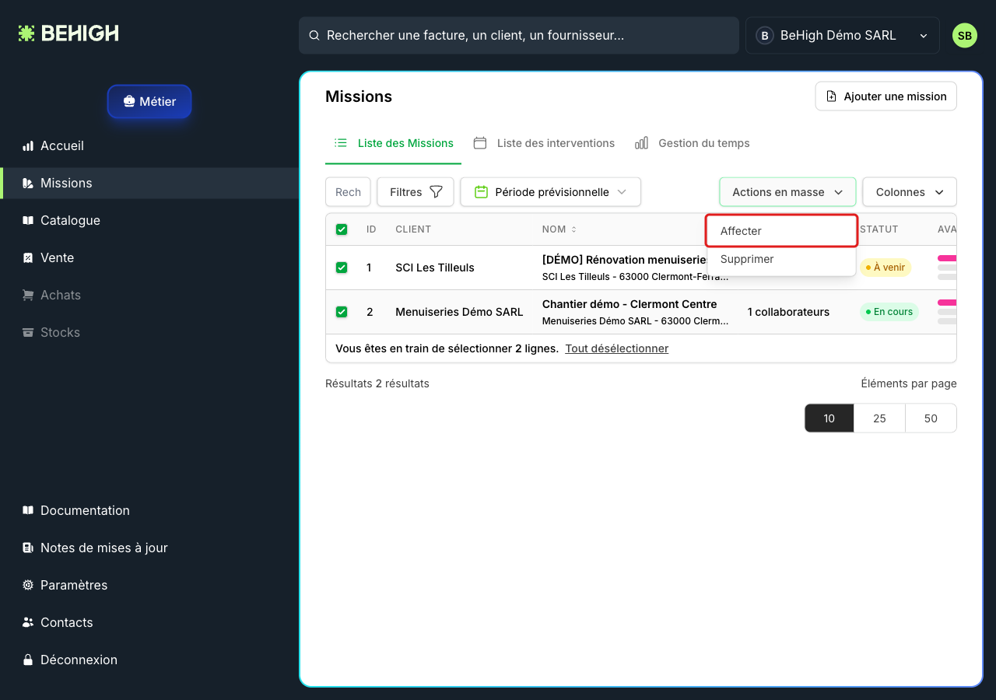
Task: Expand the Période prévisionnelle dropdown
Action: 551,192
